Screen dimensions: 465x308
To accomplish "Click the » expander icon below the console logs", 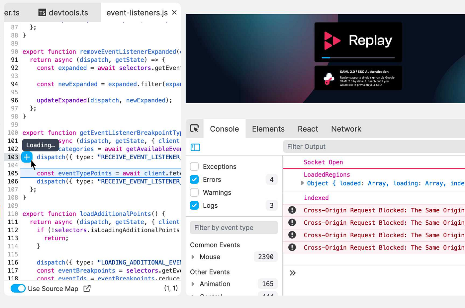I will coord(293,273).
